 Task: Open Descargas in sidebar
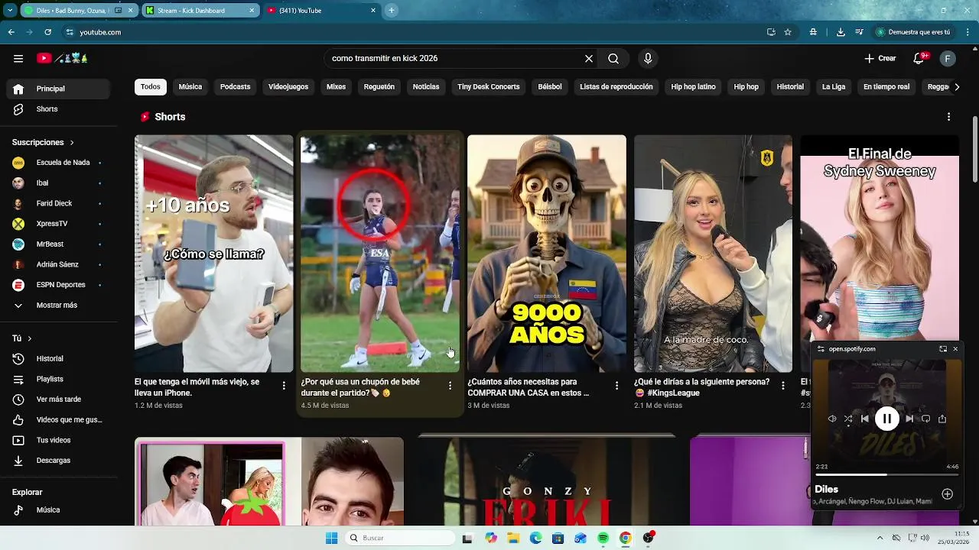tap(57, 461)
